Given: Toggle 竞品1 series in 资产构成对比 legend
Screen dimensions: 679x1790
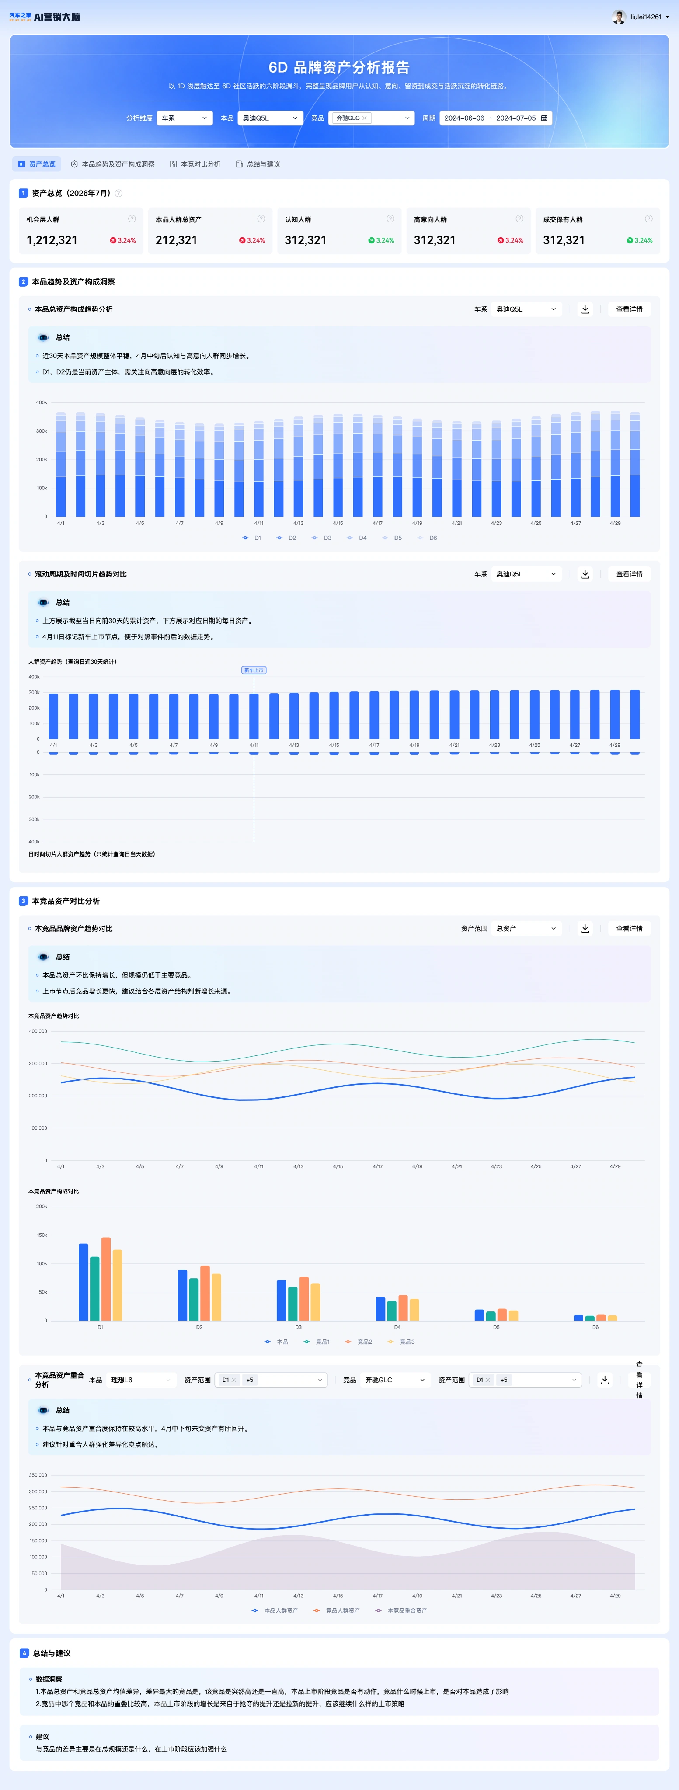Looking at the screenshot, I should click(x=316, y=1342).
